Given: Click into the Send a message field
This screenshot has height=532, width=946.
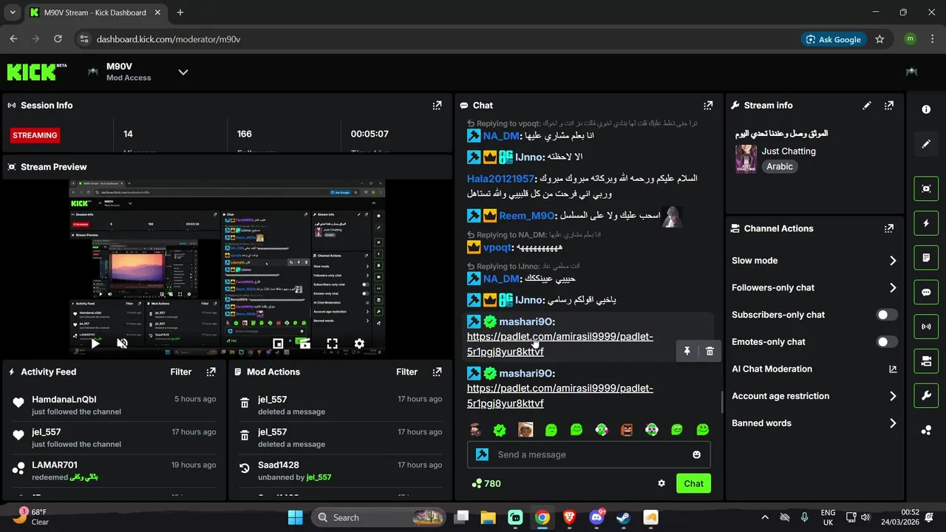Looking at the screenshot, I should coord(588,454).
